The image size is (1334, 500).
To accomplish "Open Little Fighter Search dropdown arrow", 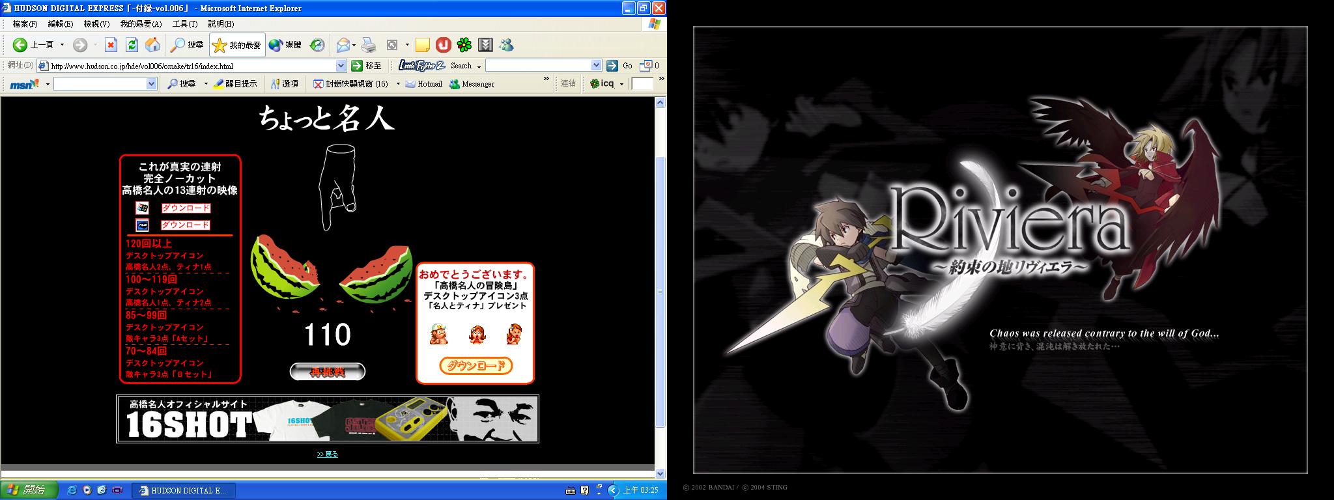I will pyautogui.click(x=479, y=66).
